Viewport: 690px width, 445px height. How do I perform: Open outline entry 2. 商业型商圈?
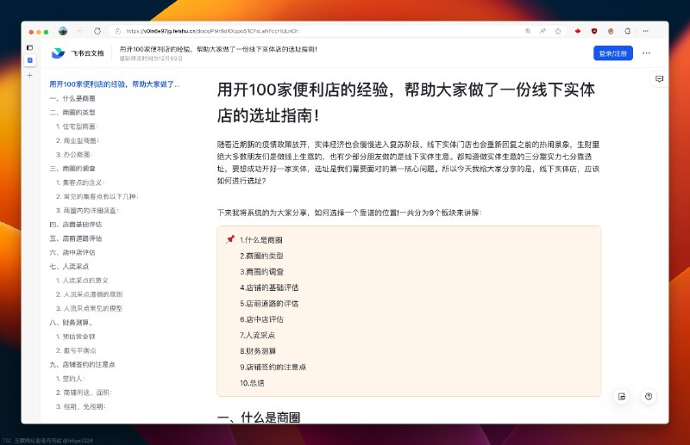point(78,140)
